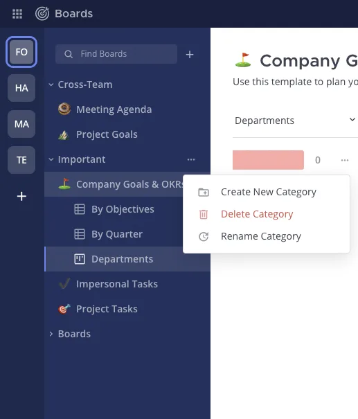Open the Impersonal Tasks board
This screenshot has height=419, width=358.
pyautogui.click(x=127, y=284)
